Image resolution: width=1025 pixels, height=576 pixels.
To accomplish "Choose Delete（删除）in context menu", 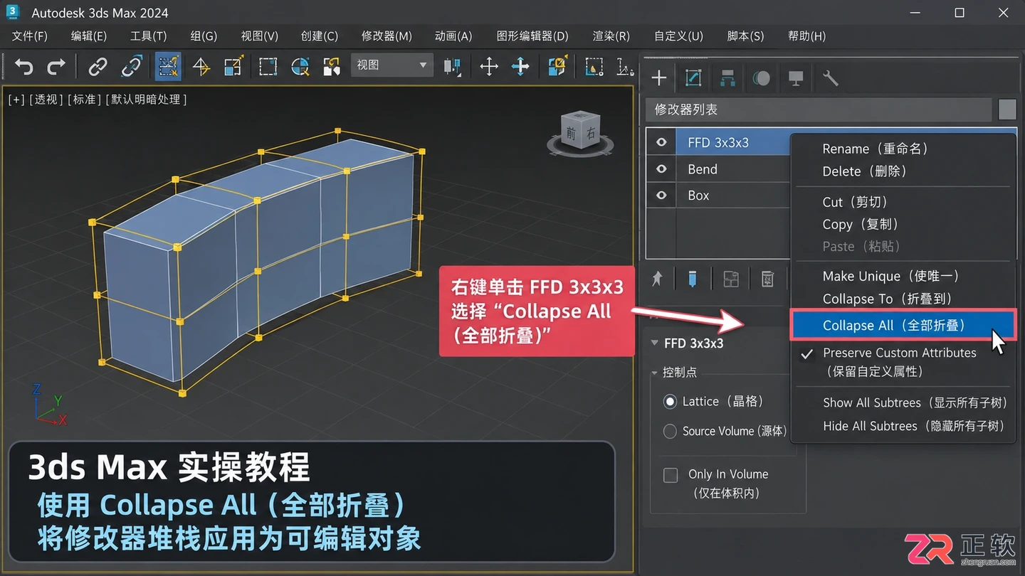I will 903,171.
